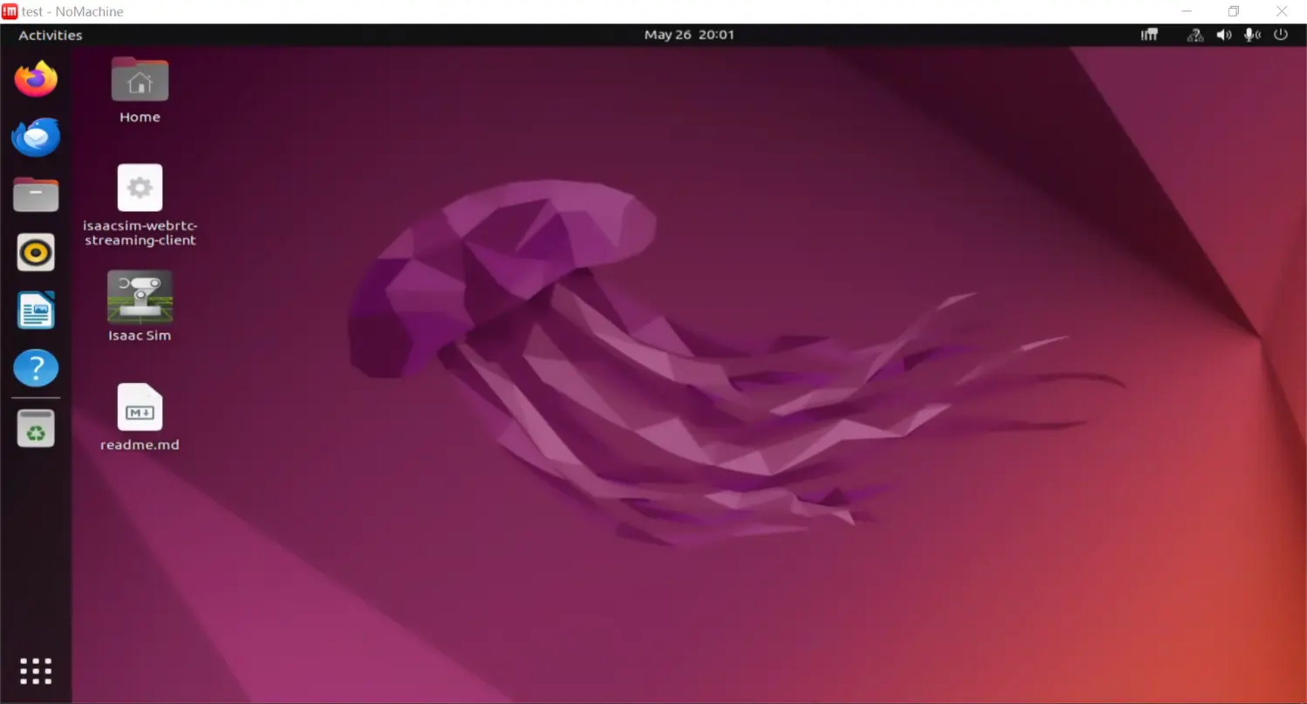
Task: Open the Activities overview
Action: click(50, 35)
